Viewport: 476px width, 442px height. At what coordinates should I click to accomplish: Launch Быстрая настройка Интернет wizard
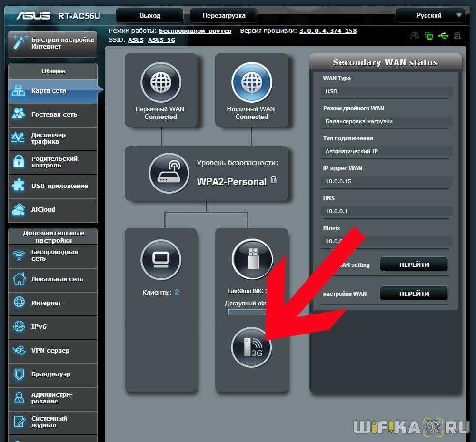point(53,43)
